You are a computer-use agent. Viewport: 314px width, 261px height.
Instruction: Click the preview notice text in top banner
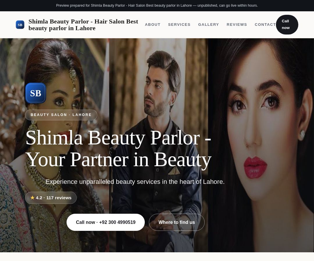pos(157,6)
